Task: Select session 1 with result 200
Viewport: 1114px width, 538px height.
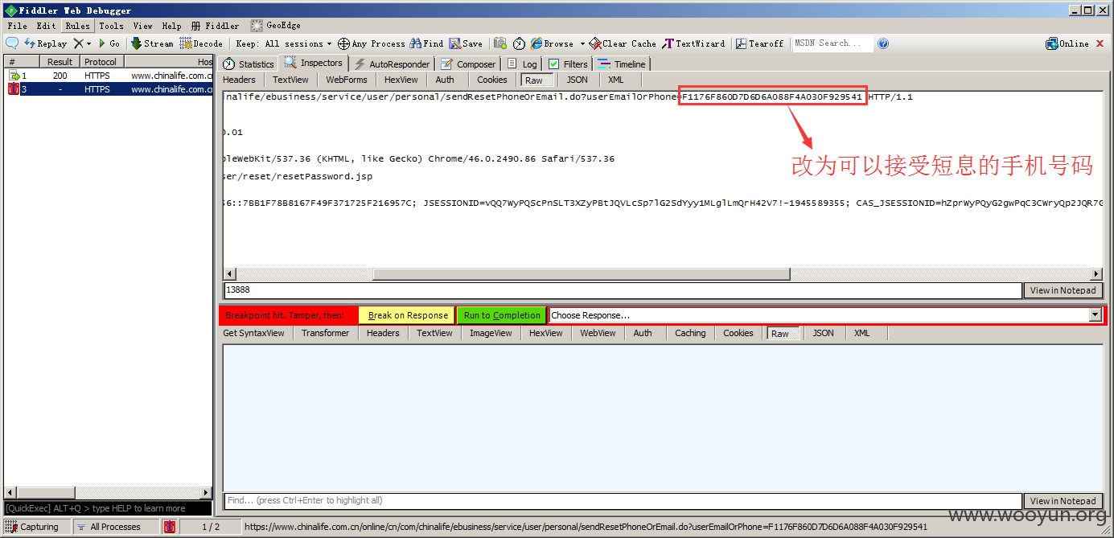Action: pos(109,76)
